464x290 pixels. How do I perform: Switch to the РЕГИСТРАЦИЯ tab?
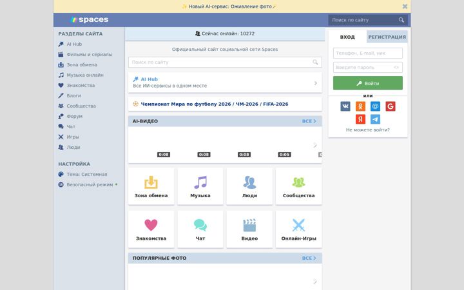(387, 37)
